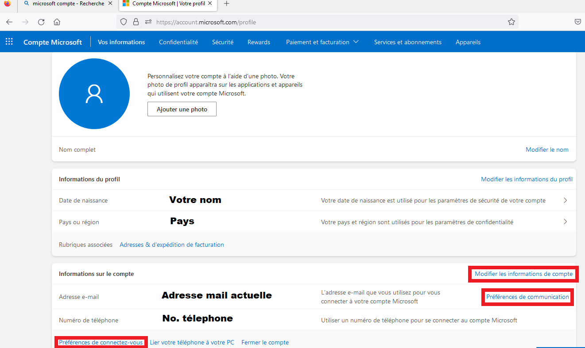Open the Vos informations menu item
The image size is (585, 348).
tap(121, 42)
